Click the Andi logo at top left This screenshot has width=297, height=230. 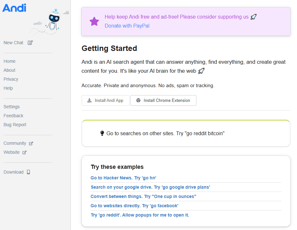(14, 8)
